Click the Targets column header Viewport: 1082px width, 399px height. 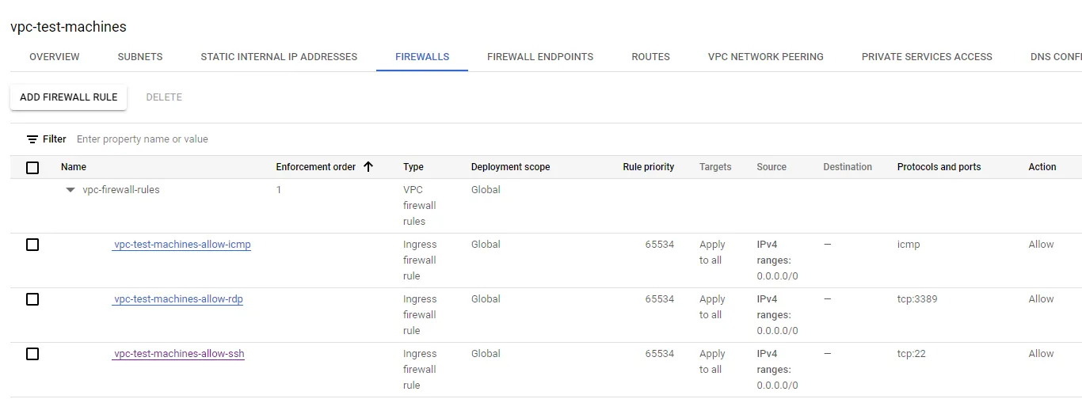point(715,167)
